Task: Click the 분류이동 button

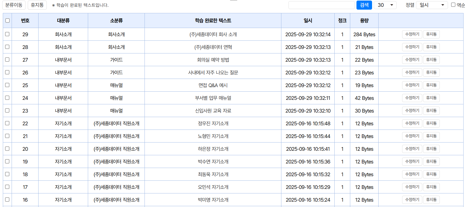Action: (x=14, y=5)
